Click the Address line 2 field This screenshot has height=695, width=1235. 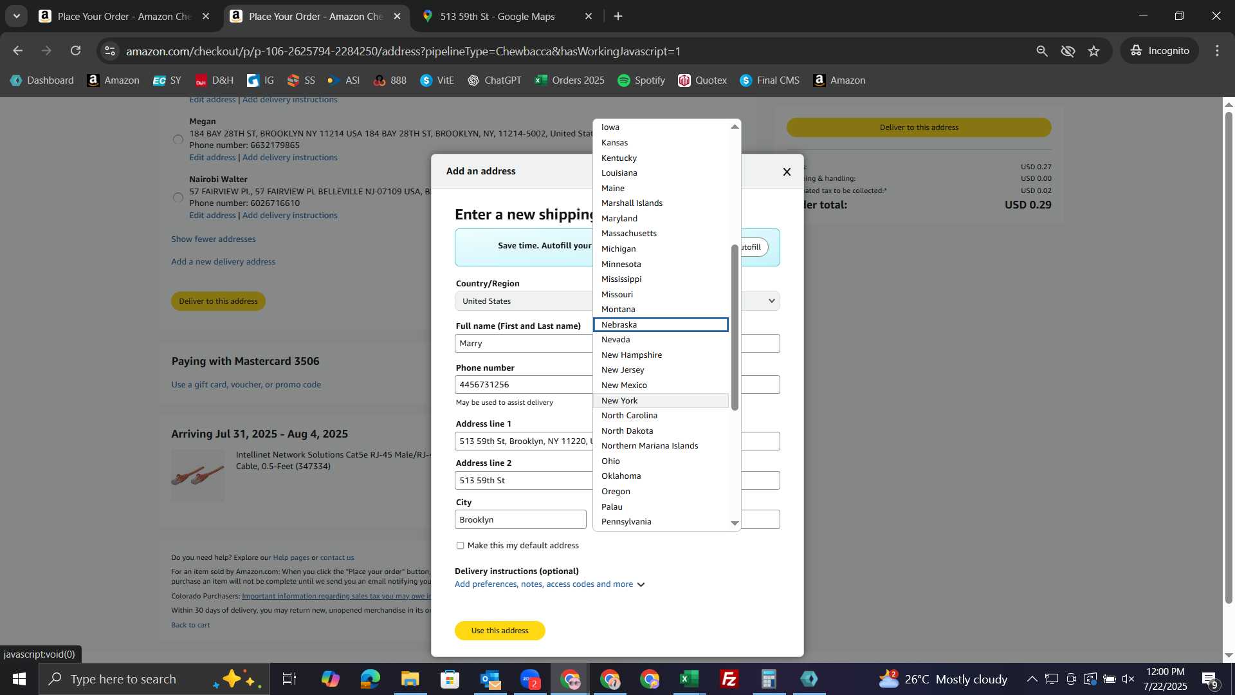[617, 481]
